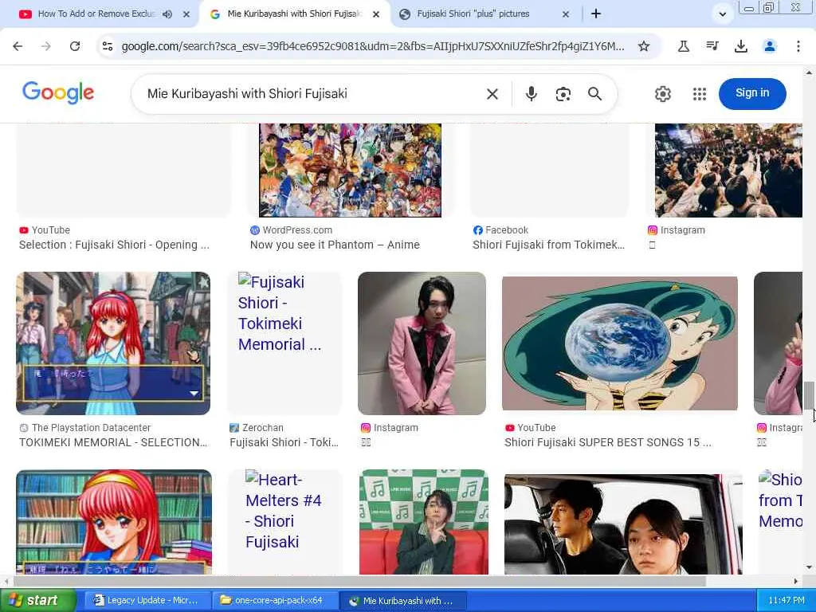Open Chrome three-dot menu
The height and width of the screenshot is (612, 816).
click(798, 46)
